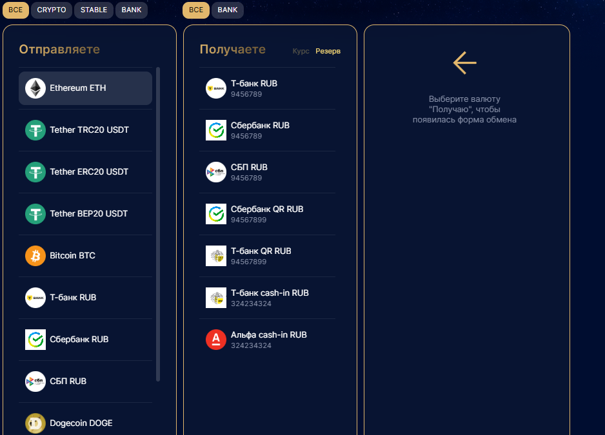Choose Dogecoin DOGE to send

pyautogui.click(x=85, y=420)
